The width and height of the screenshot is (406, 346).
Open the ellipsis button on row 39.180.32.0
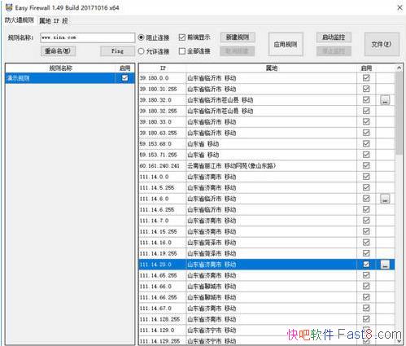(385, 100)
